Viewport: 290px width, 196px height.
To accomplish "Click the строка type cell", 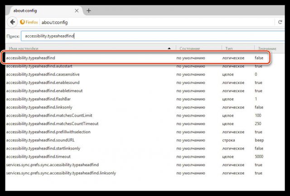I will [x=228, y=140].
